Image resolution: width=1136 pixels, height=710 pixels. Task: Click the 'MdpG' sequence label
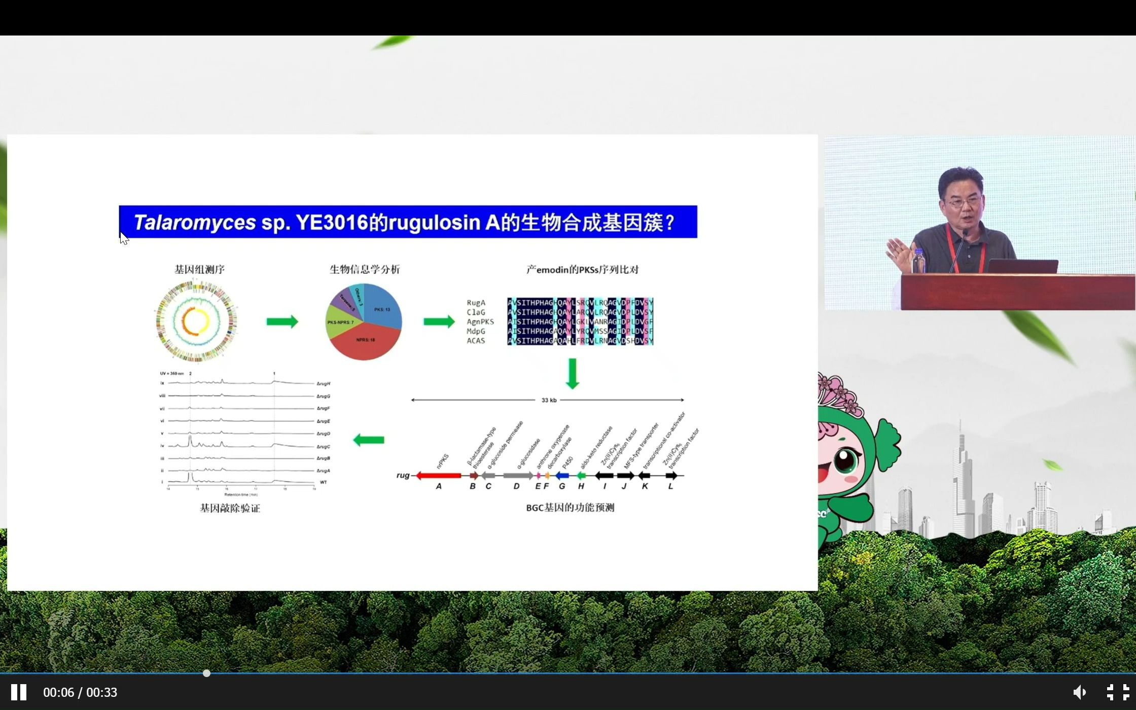tap(476, 331)
